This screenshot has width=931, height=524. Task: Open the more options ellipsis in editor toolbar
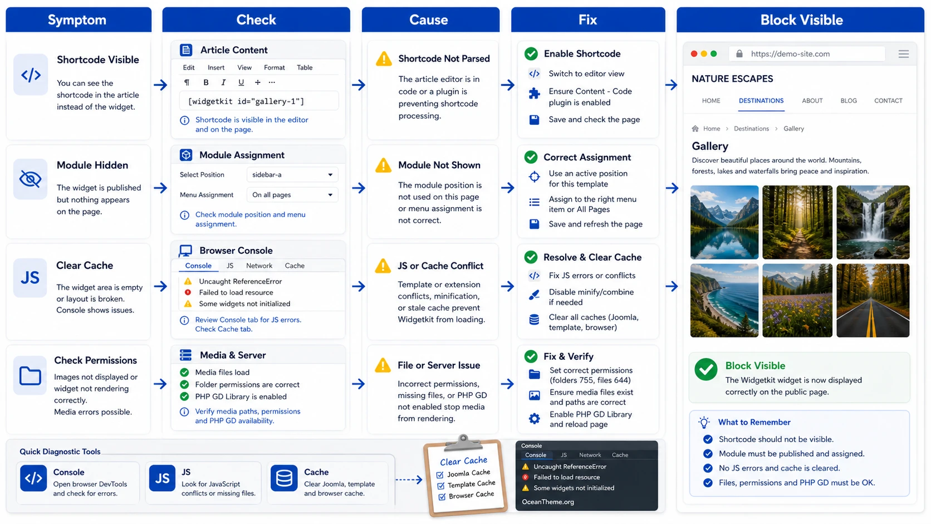[272, 82]
